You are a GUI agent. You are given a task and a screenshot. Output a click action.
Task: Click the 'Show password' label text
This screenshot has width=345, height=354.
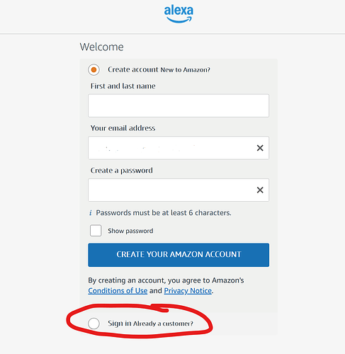tap(130, 231)
